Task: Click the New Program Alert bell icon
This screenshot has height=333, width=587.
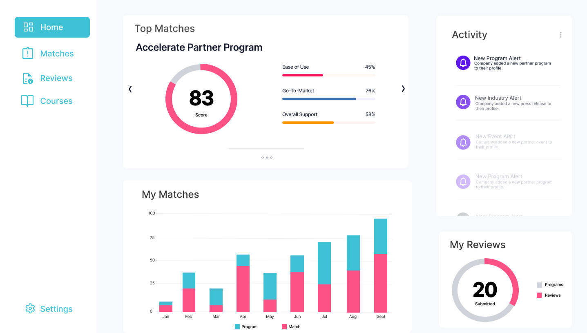Action: 463,63
